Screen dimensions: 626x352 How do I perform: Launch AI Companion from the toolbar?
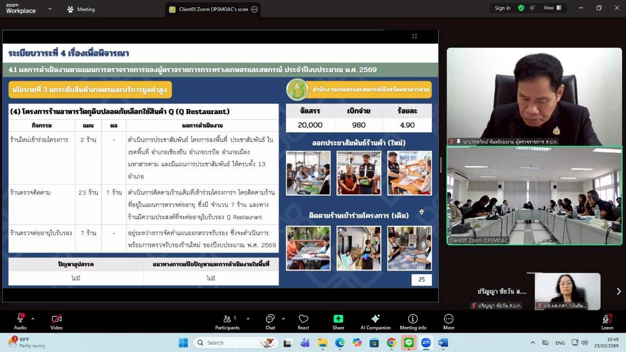pyautogui.click(x=376, y=320)
